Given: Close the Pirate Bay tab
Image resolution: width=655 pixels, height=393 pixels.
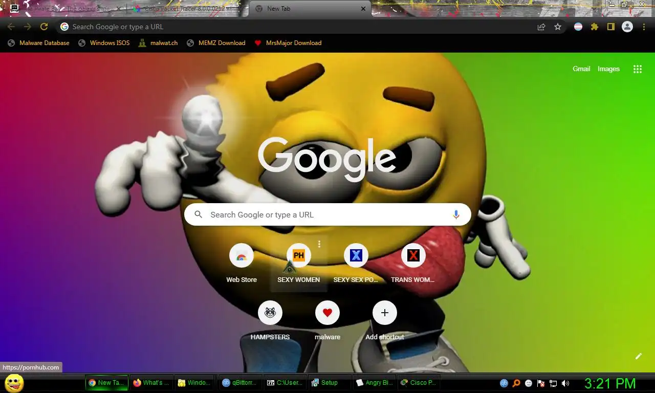Looking at the screenshot, I should click(x=119, y=9).
